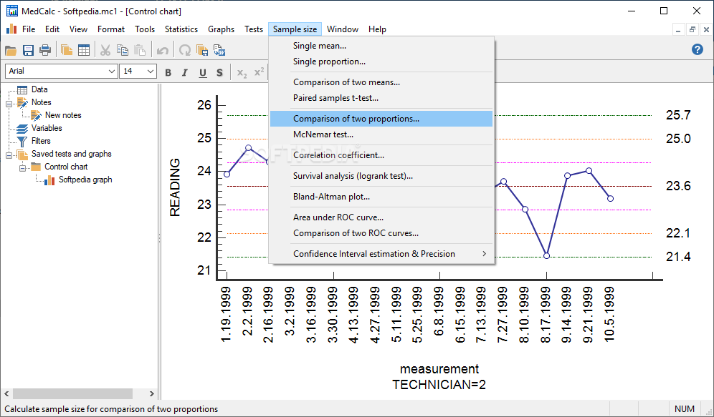Toggle Italic formatting
This screenshot has width=714, height=417.
pos(185,72)
